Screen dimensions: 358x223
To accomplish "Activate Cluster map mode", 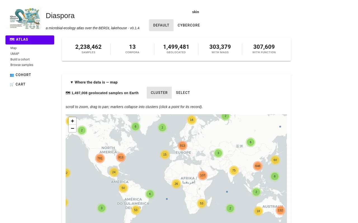I will click(x=159, y=93).
